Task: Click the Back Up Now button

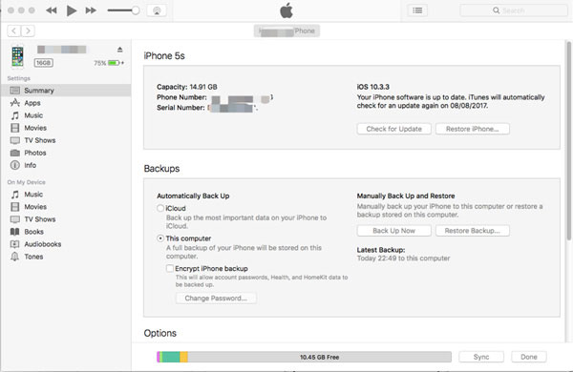Action: pyautogui.click(x=393, y=231)
